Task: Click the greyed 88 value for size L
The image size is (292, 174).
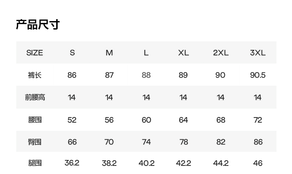Action: (146, 75)
